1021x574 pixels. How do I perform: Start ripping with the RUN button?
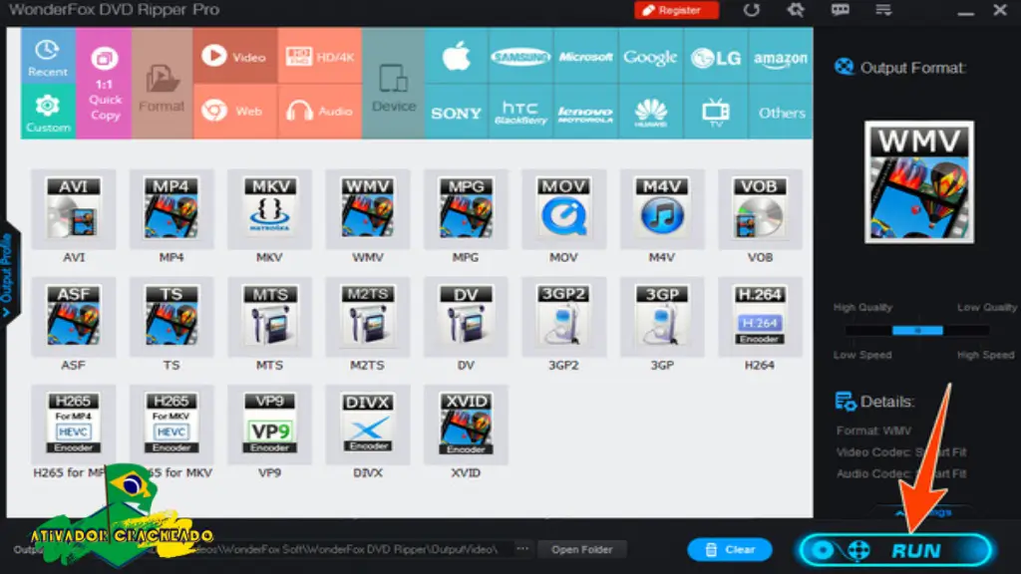895,550
